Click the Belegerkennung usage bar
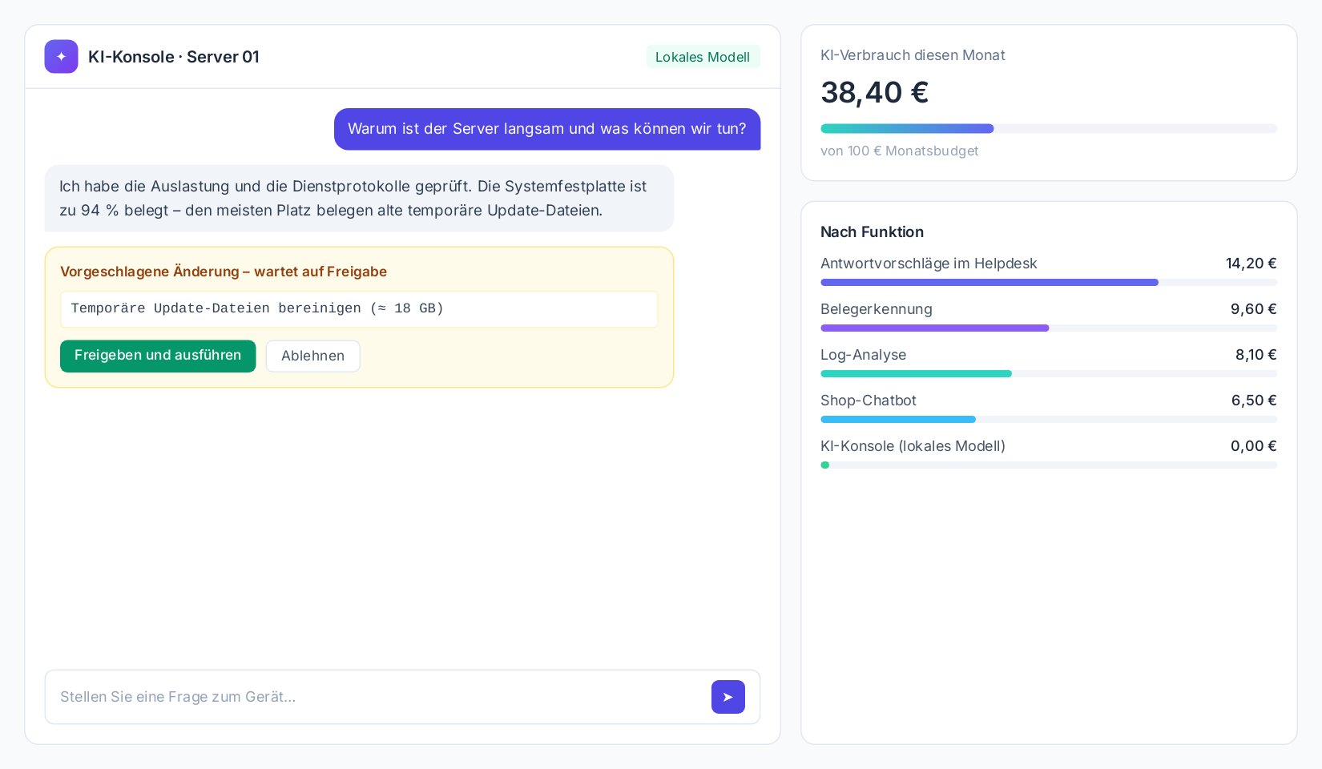Screen dimensions: 1322x769 point(1049,328)
